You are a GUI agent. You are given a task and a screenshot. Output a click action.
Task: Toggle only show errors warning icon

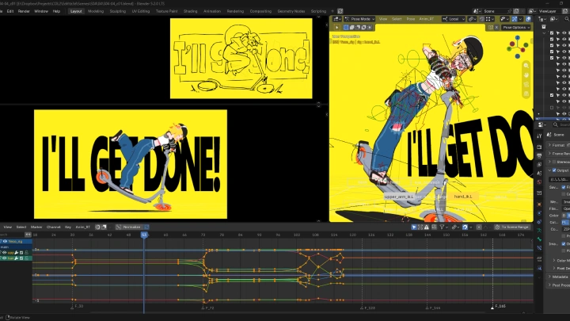coord(427,227)
